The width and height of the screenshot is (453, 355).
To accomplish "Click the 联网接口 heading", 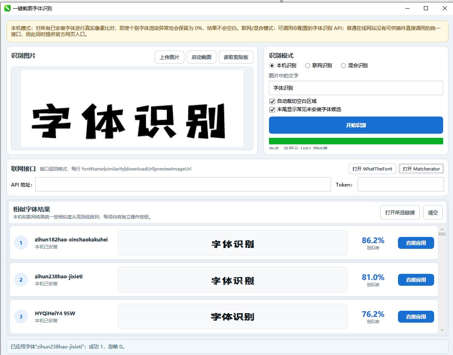I will pos(23,169).
